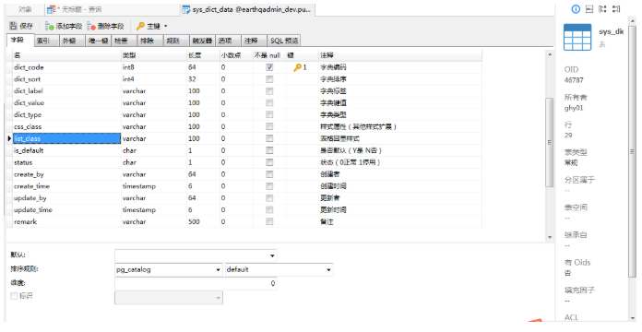This screenshot has width=642, height=332.
Task: Click 删除字段 delete field button
Action: [105, 26]
